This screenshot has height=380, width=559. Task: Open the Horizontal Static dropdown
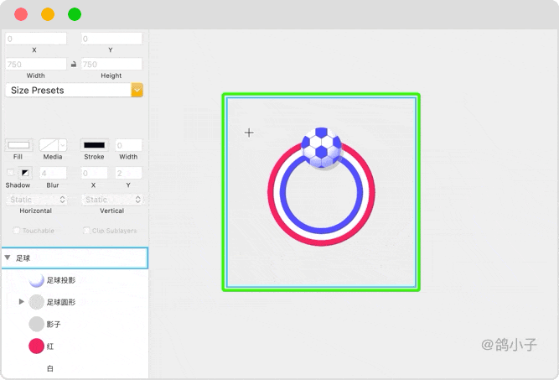click(x=36, y=200)
